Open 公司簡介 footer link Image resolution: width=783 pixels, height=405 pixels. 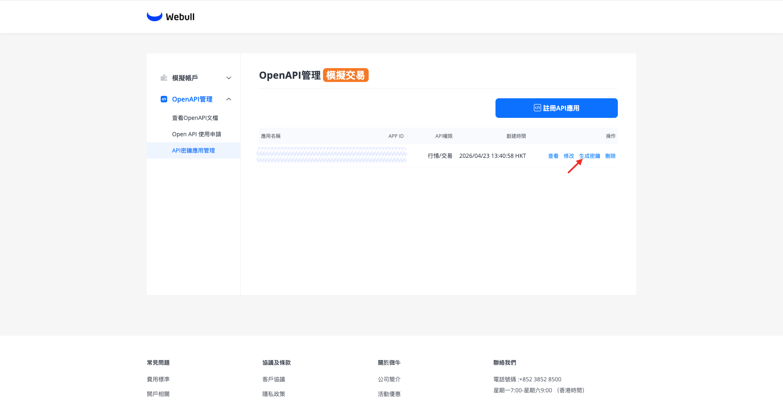[x=389, y=379]
